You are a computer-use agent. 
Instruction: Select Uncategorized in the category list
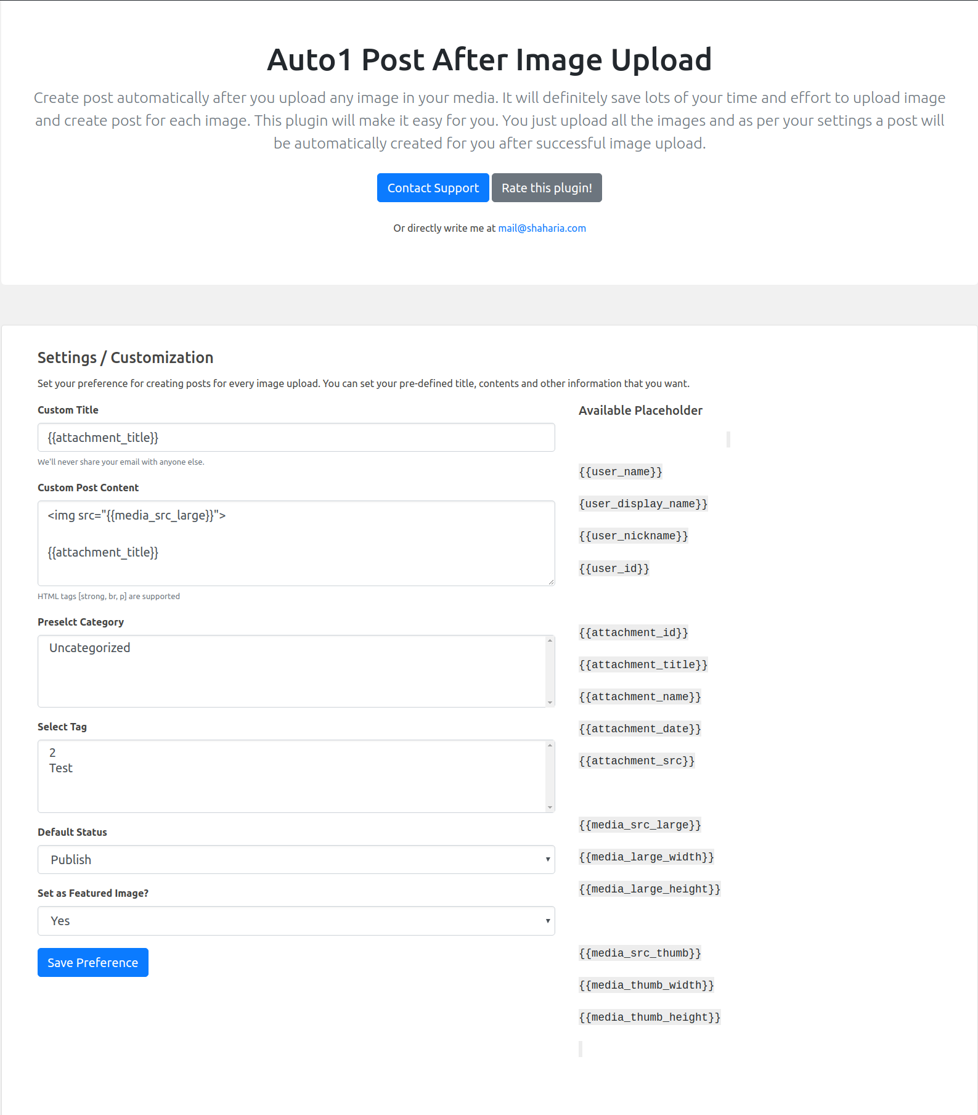click(x=90, y=648)
